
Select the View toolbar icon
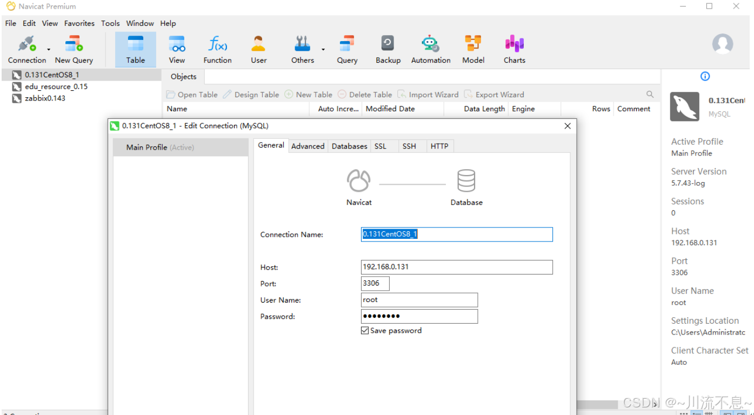point(177,44)
